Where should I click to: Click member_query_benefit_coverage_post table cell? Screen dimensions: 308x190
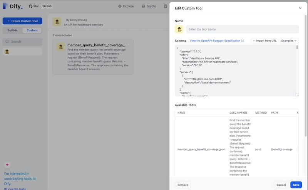pos(201,150)
